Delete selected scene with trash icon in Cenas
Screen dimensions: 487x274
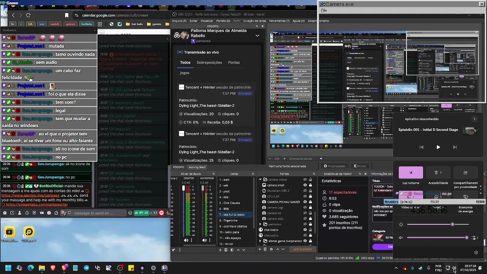(226, 250)
